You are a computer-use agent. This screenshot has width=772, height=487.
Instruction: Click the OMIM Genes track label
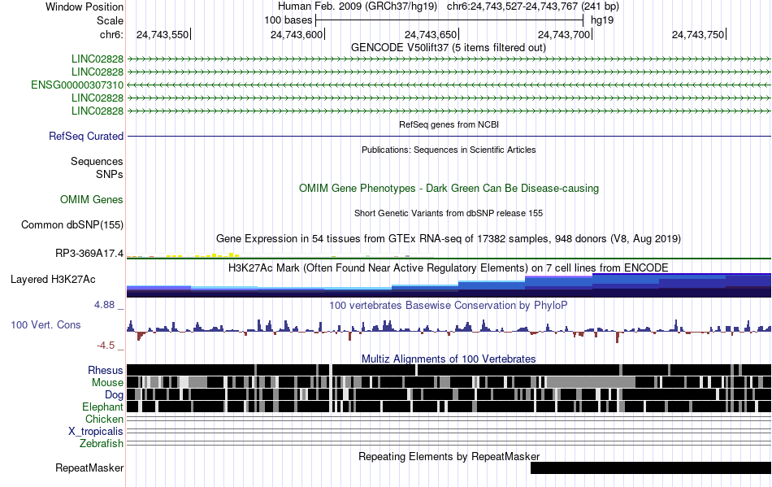click(x=92, y=199)
